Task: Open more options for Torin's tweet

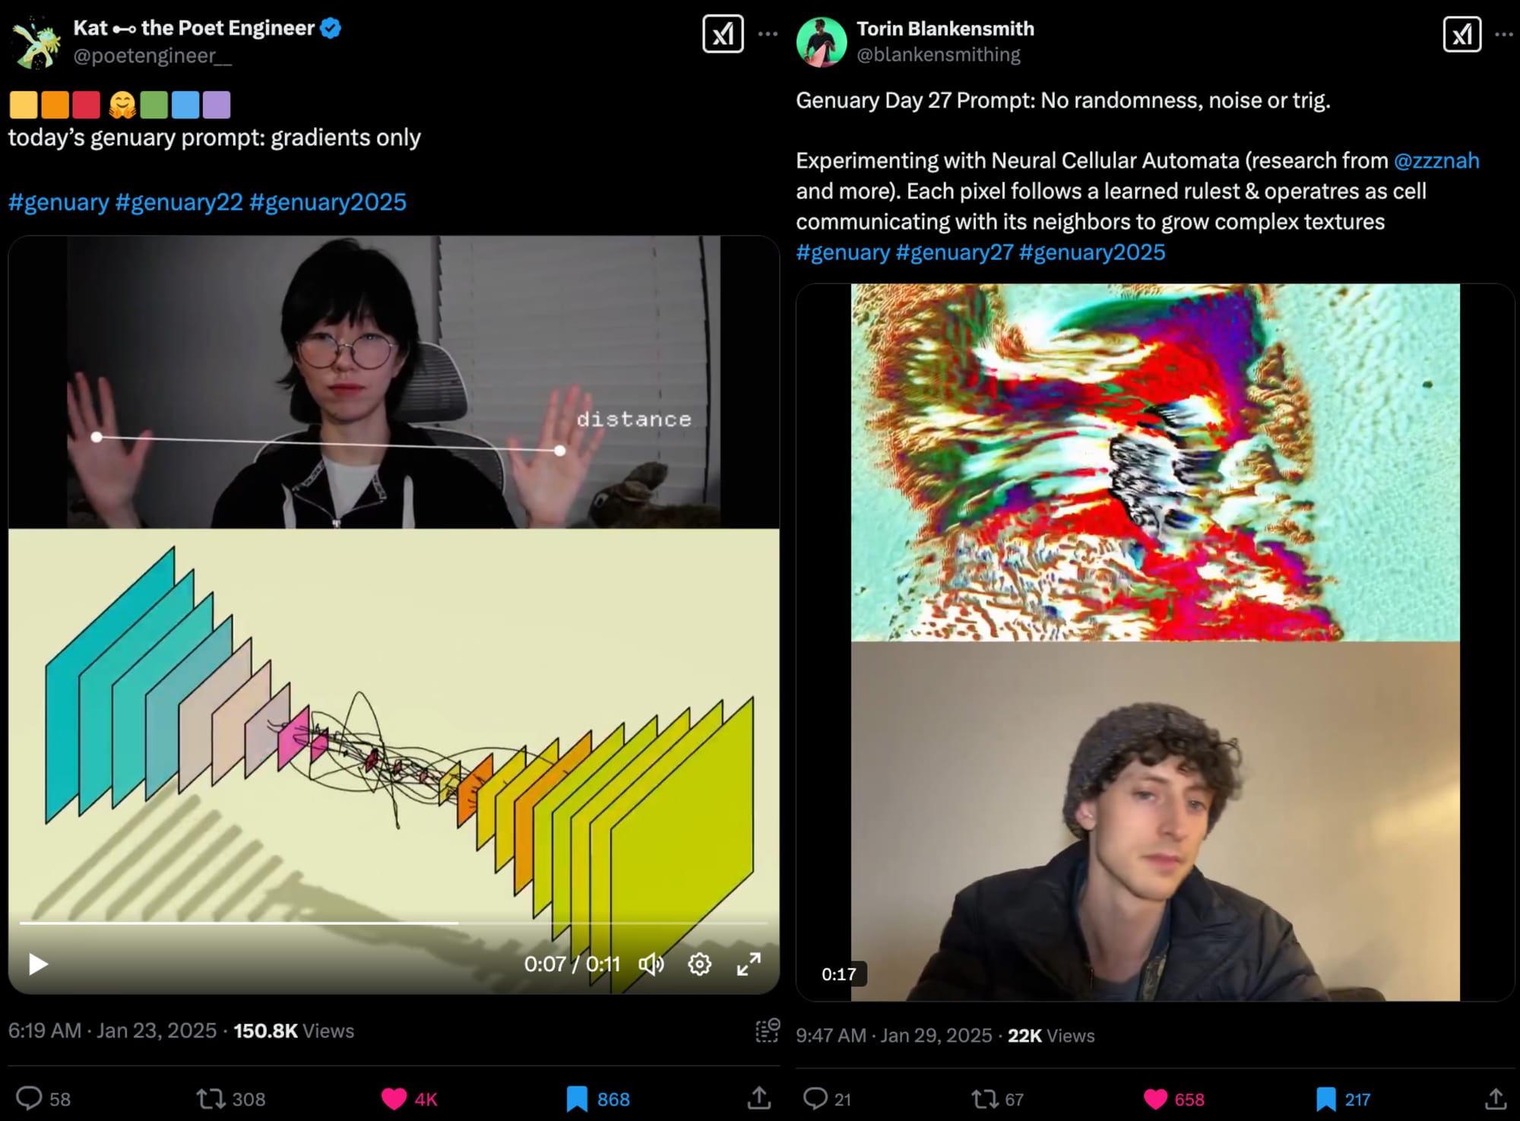Action: pos(1503,34)
